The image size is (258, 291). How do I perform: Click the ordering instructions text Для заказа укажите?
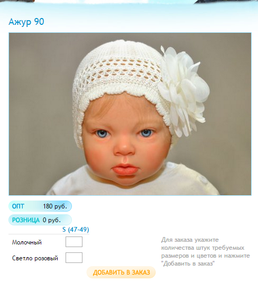pyautogui.click(x=190, y=240)
